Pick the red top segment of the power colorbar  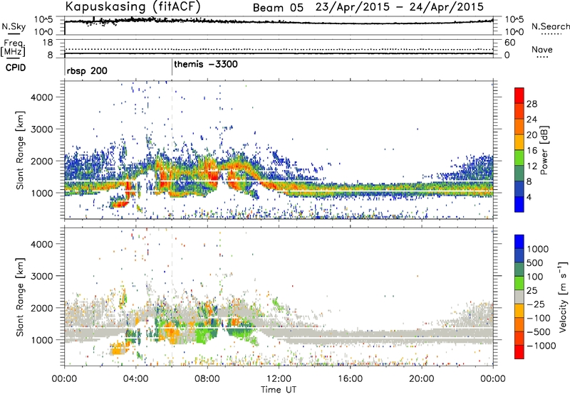tap(519, 95)
